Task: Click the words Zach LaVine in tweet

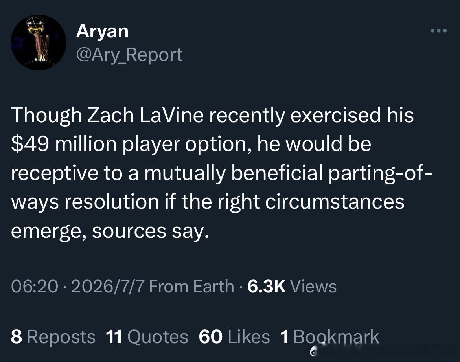Action: tap(145, 115)
